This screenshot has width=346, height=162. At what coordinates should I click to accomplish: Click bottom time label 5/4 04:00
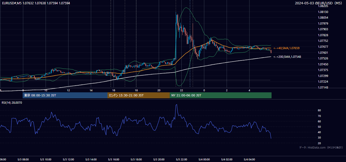point(249,160)
